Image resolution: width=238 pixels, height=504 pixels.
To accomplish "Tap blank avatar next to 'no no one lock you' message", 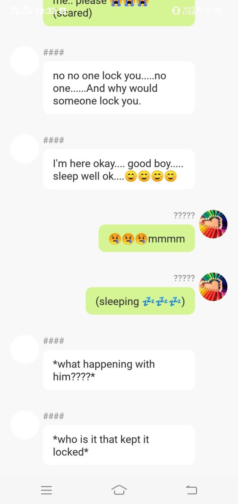I will click(25, 61).
